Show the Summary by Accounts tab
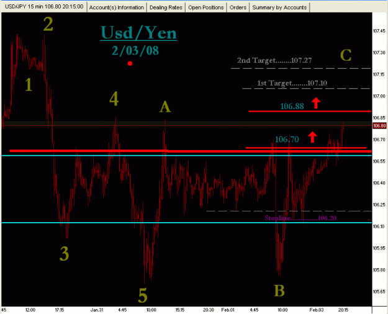This screenshot has width=388, height=314. 279,7
